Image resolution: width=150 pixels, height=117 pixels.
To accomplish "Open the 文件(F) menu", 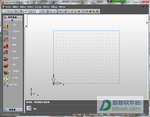I will coord(8,7).
